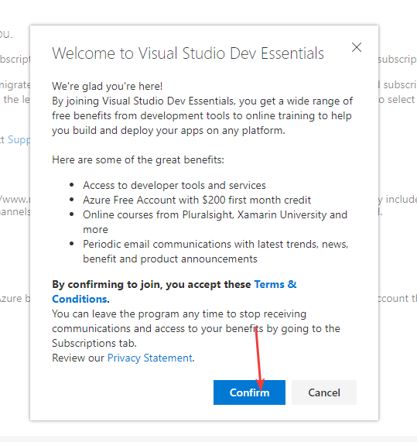417x442 pixels.
Task: Click 'You can leave the program any time' text
Action: point(196,328)
